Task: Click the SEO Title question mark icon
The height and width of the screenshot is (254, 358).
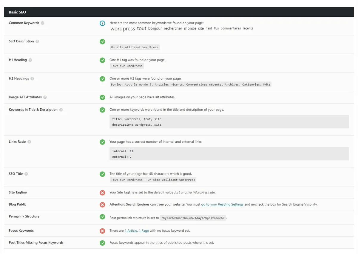Action: coord(26,174)
